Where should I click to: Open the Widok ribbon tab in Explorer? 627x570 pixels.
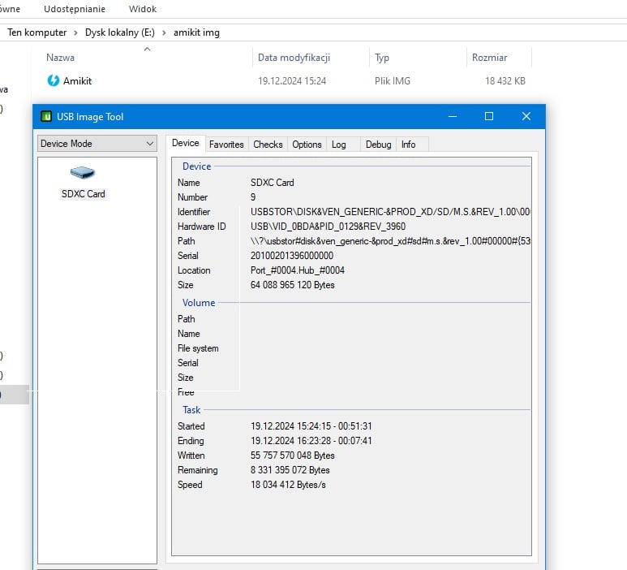[143, 9]
